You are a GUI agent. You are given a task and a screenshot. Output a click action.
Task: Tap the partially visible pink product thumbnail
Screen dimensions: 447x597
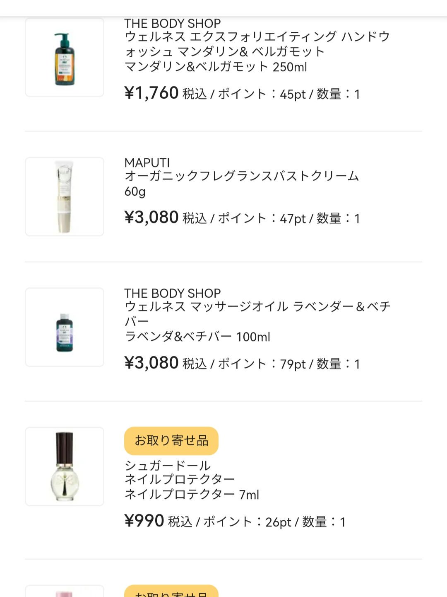click(65, 592)
